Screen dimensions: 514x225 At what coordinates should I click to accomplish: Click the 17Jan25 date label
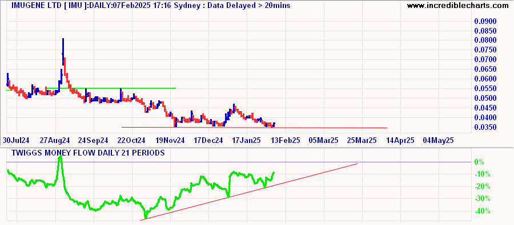click(246, 140)
